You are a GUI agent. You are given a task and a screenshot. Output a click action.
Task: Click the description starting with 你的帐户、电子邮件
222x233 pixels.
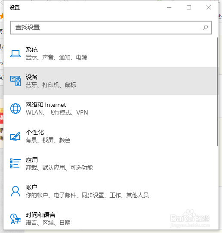click(87, 195)
